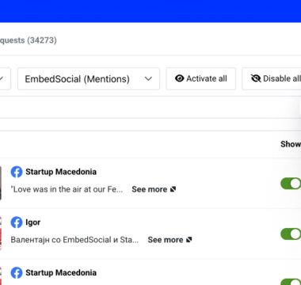Click the Show column header
The width and height of the screenshot is (301, 285).
(x=291, y=144)
